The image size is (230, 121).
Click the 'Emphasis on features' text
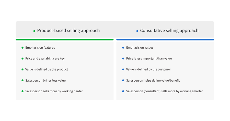pyautogui.click(x=40, y=48)
